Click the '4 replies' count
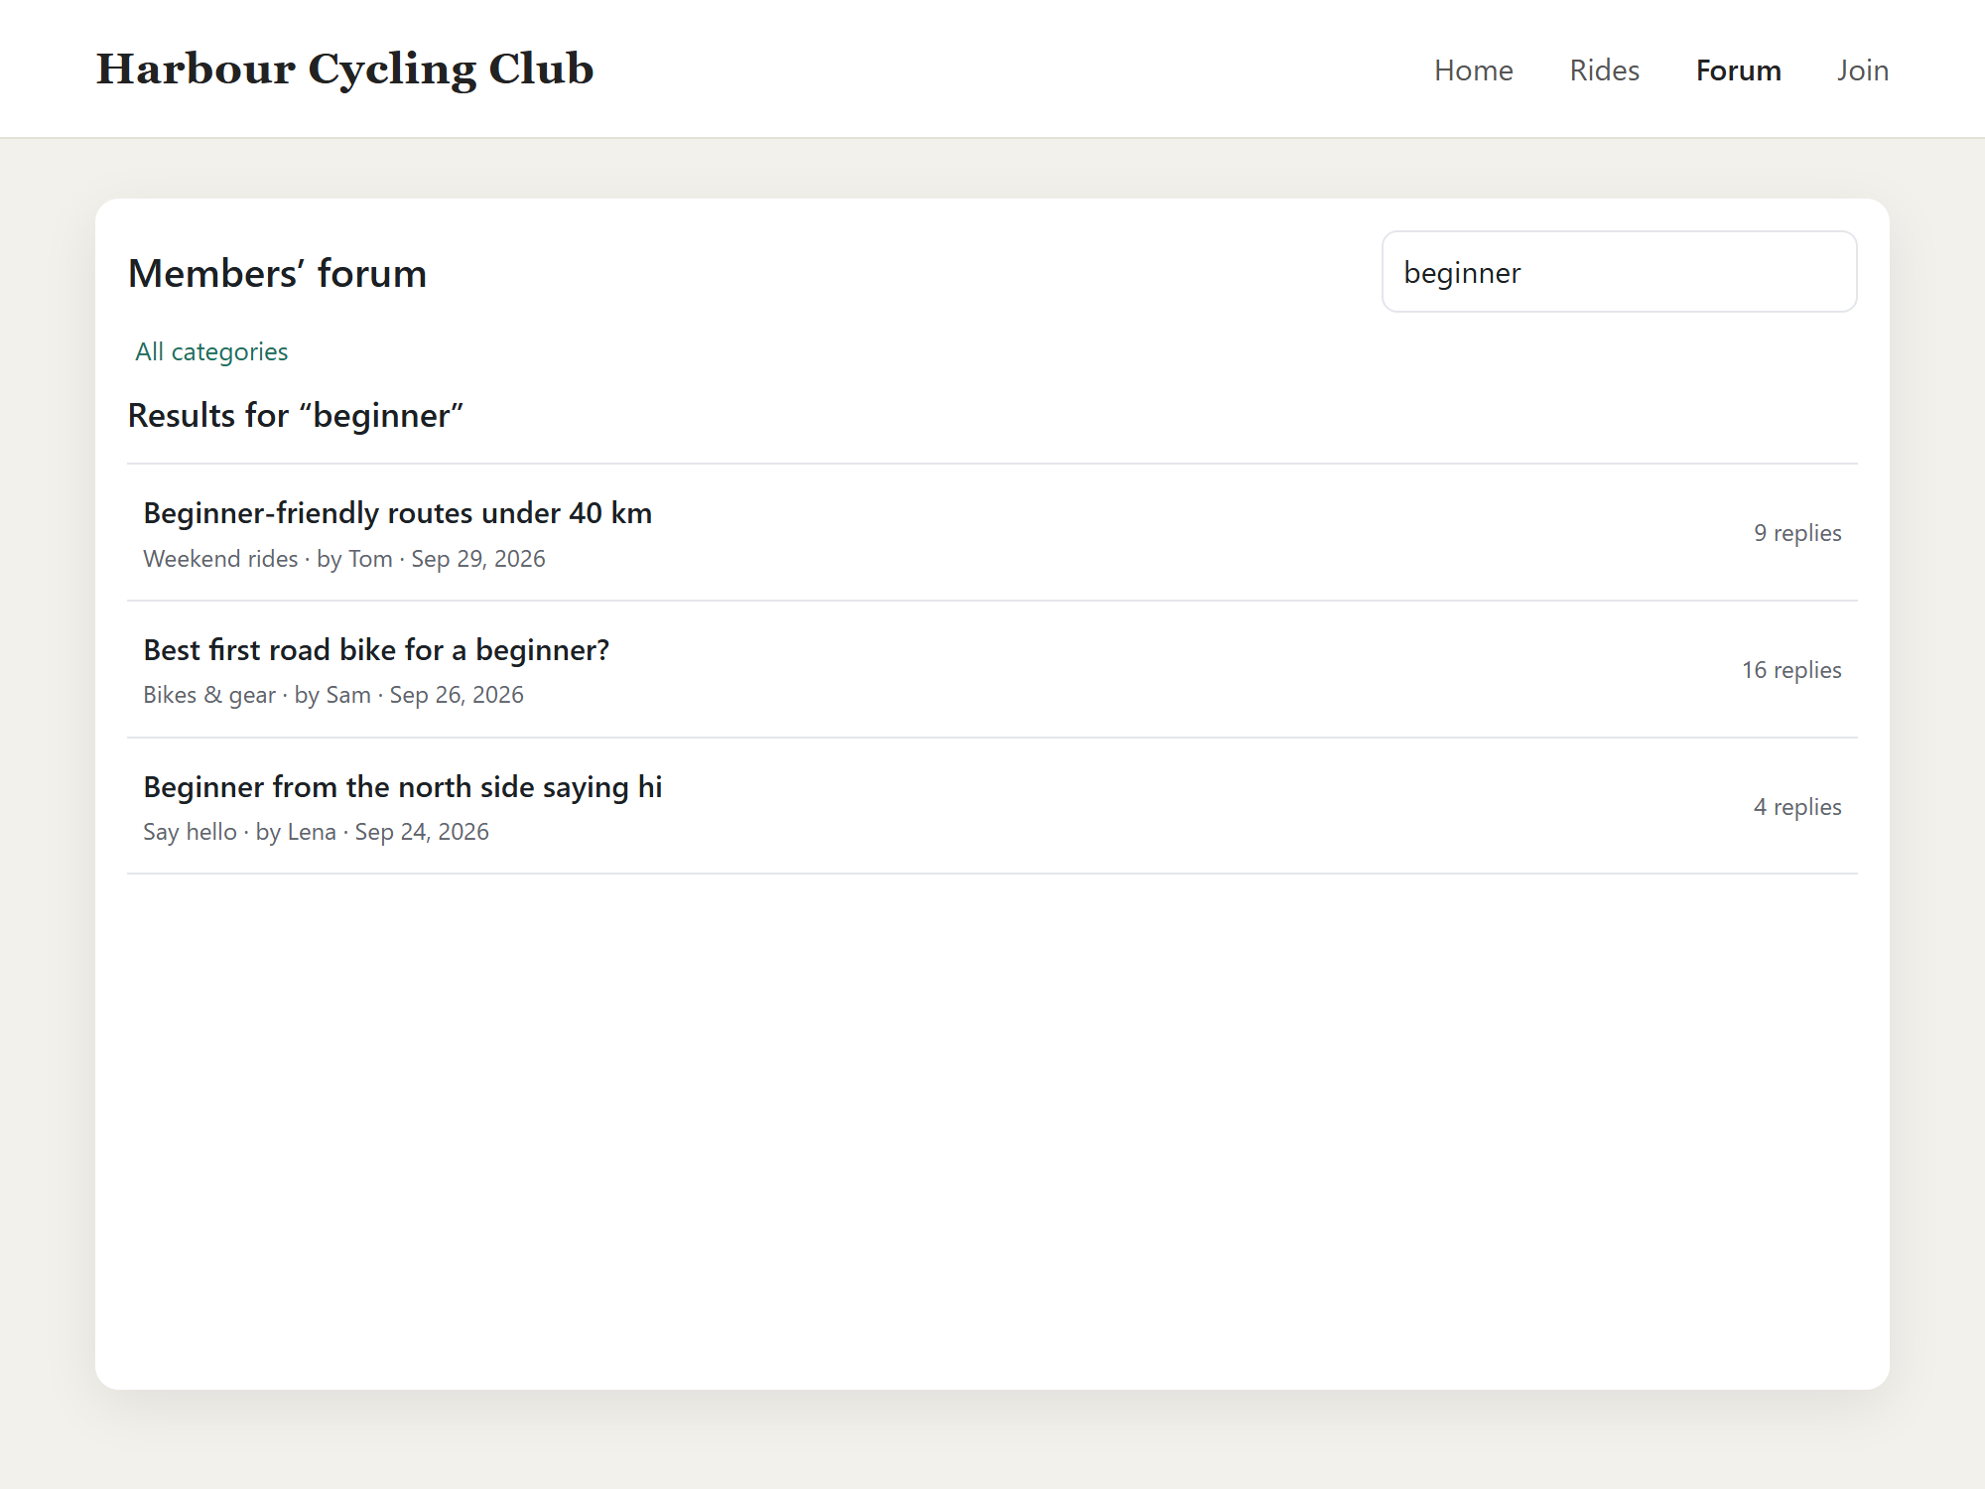Screen dimensions: 1985x1489 pyautogui.click(x=1796, y=807)
